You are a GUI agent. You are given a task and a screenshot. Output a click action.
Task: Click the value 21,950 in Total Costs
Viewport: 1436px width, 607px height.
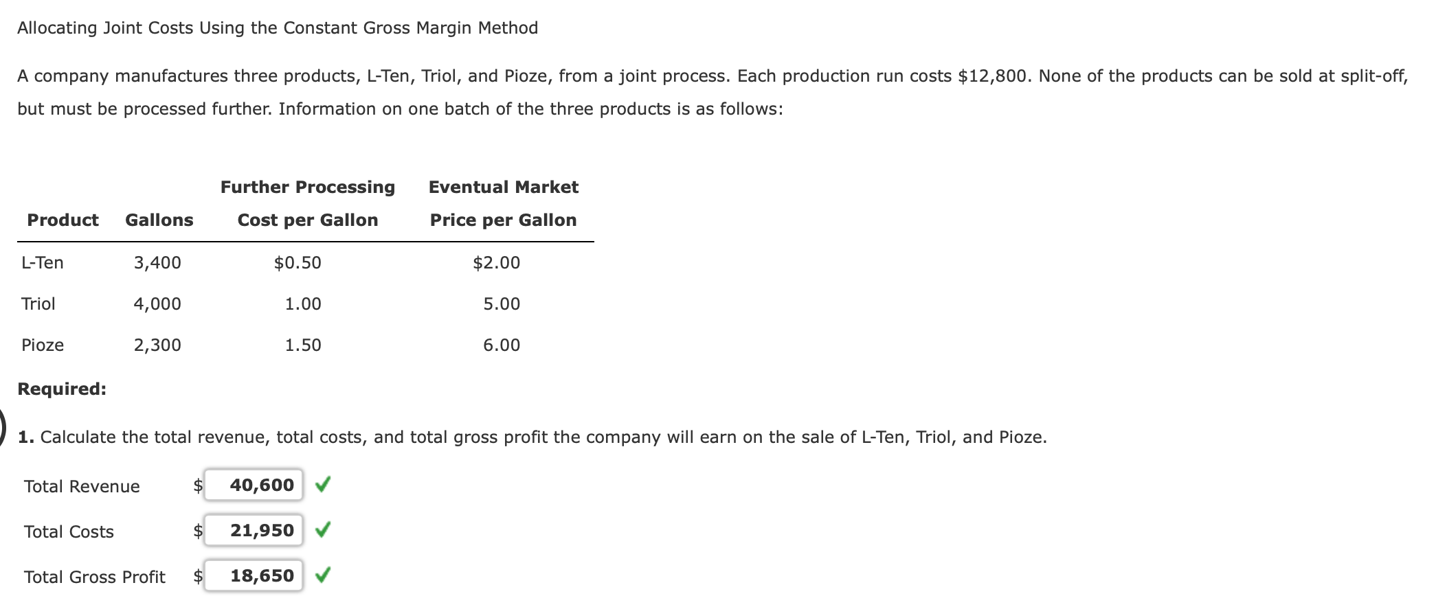pos(262,530)
